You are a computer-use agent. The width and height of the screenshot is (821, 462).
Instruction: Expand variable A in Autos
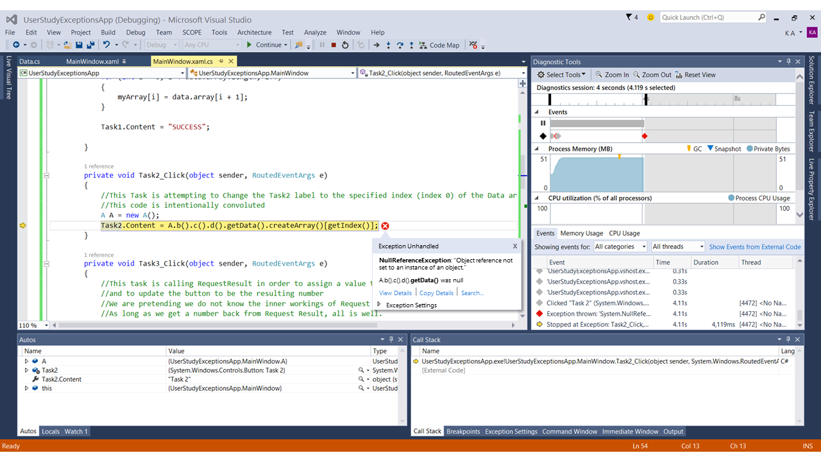[x=26, y=361]
